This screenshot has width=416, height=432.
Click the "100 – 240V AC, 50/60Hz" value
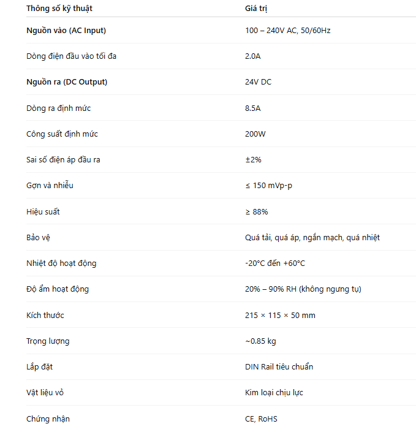[x=287, y=30]
